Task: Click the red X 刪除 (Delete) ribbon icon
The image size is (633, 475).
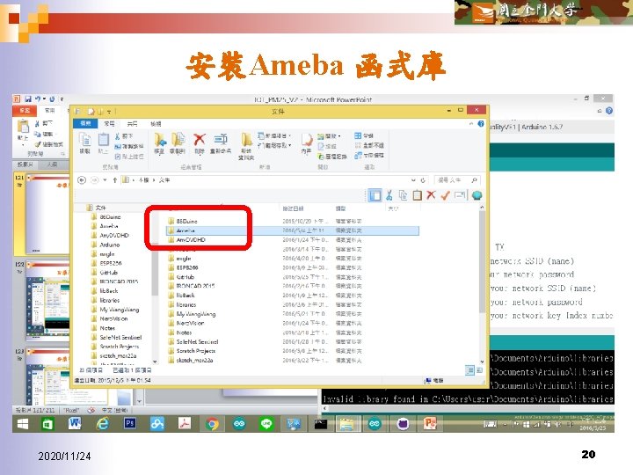Action: tap(199, 143)
